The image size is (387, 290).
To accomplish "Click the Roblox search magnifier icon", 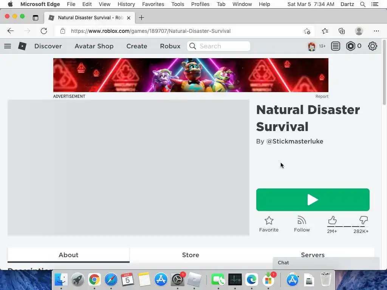I will click(x=193, y=46).
